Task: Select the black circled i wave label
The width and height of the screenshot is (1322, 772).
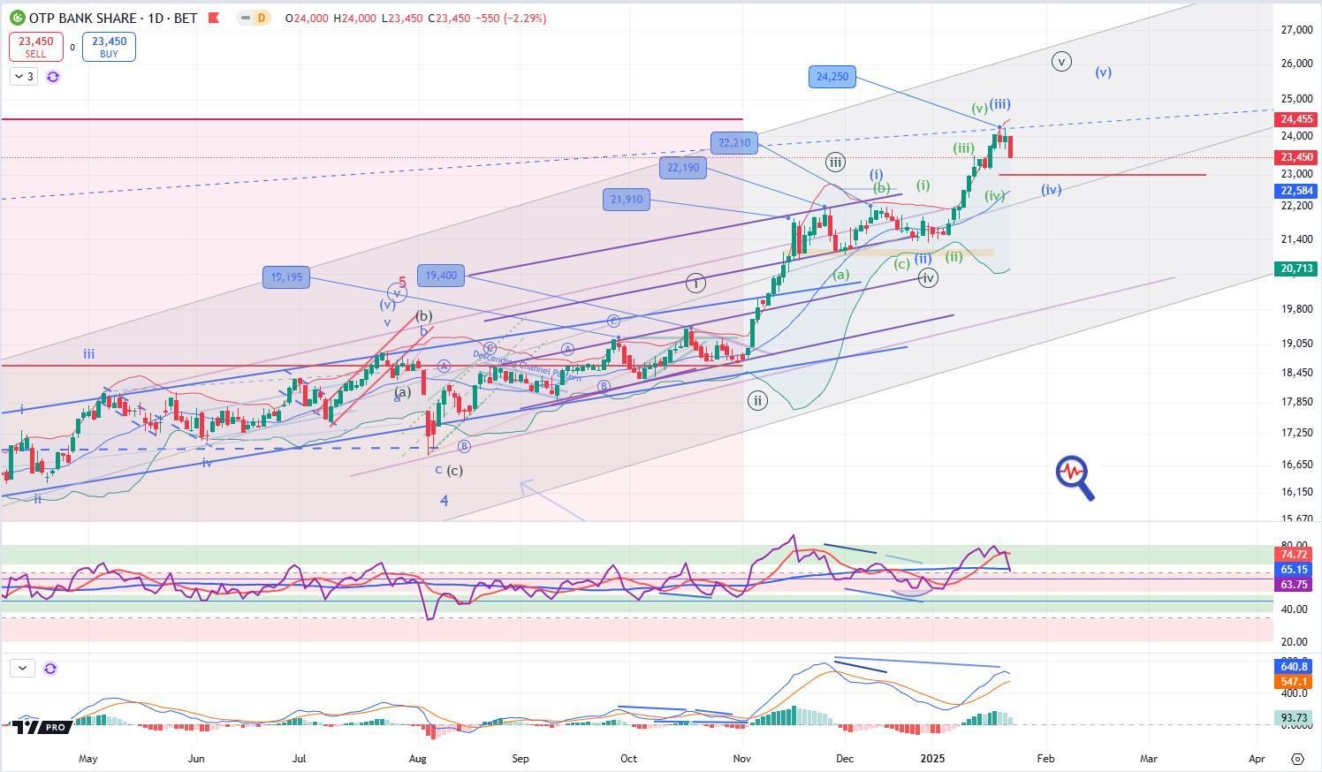Action: click(x=695, y=284)
